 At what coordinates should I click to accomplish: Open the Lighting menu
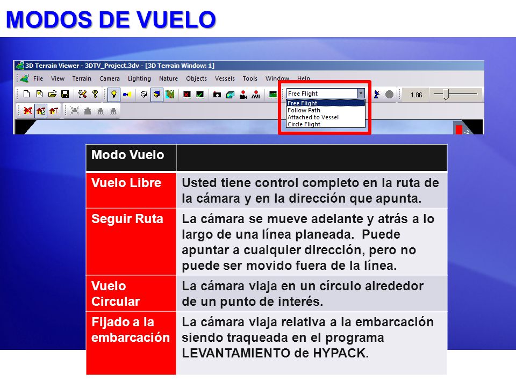pos(139,78)
